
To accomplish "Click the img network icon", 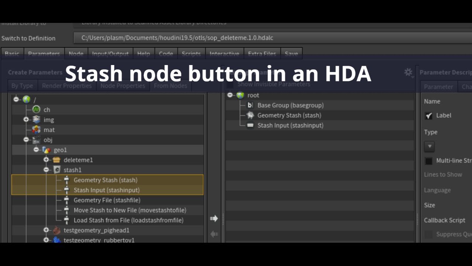I will [x=36, y=119].
